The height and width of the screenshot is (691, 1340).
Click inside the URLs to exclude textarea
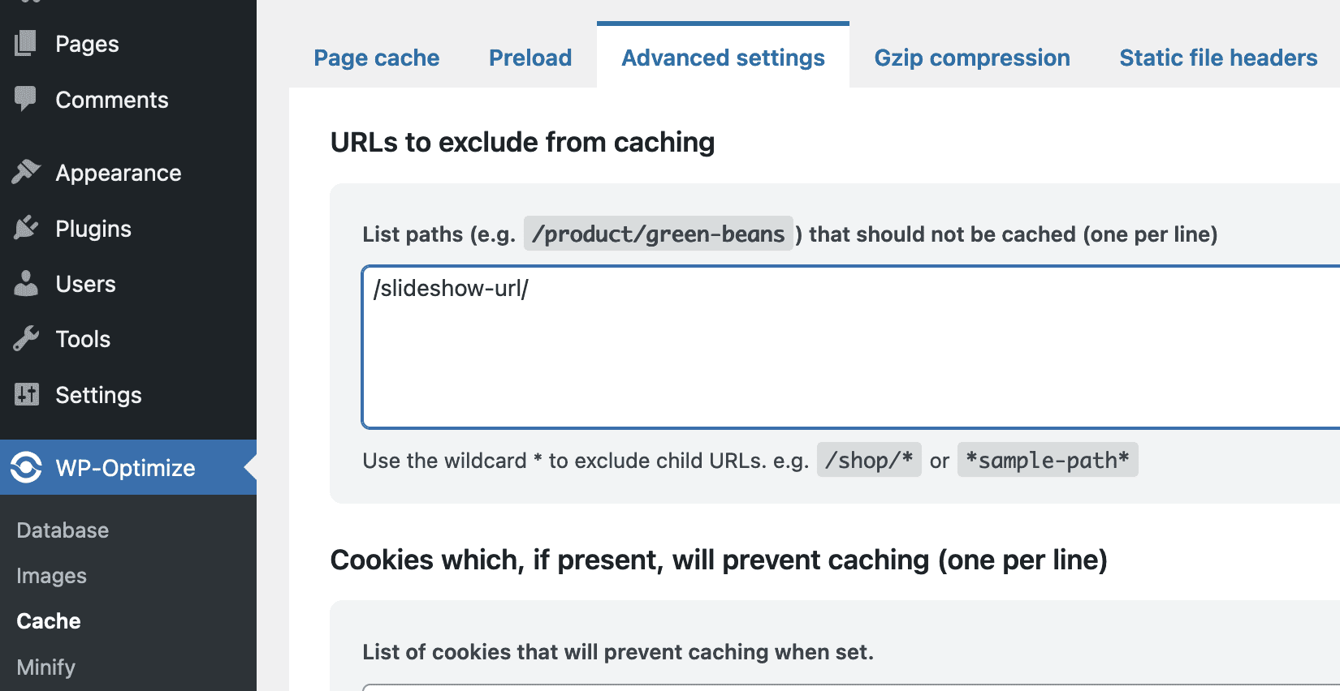pos(851,347)
